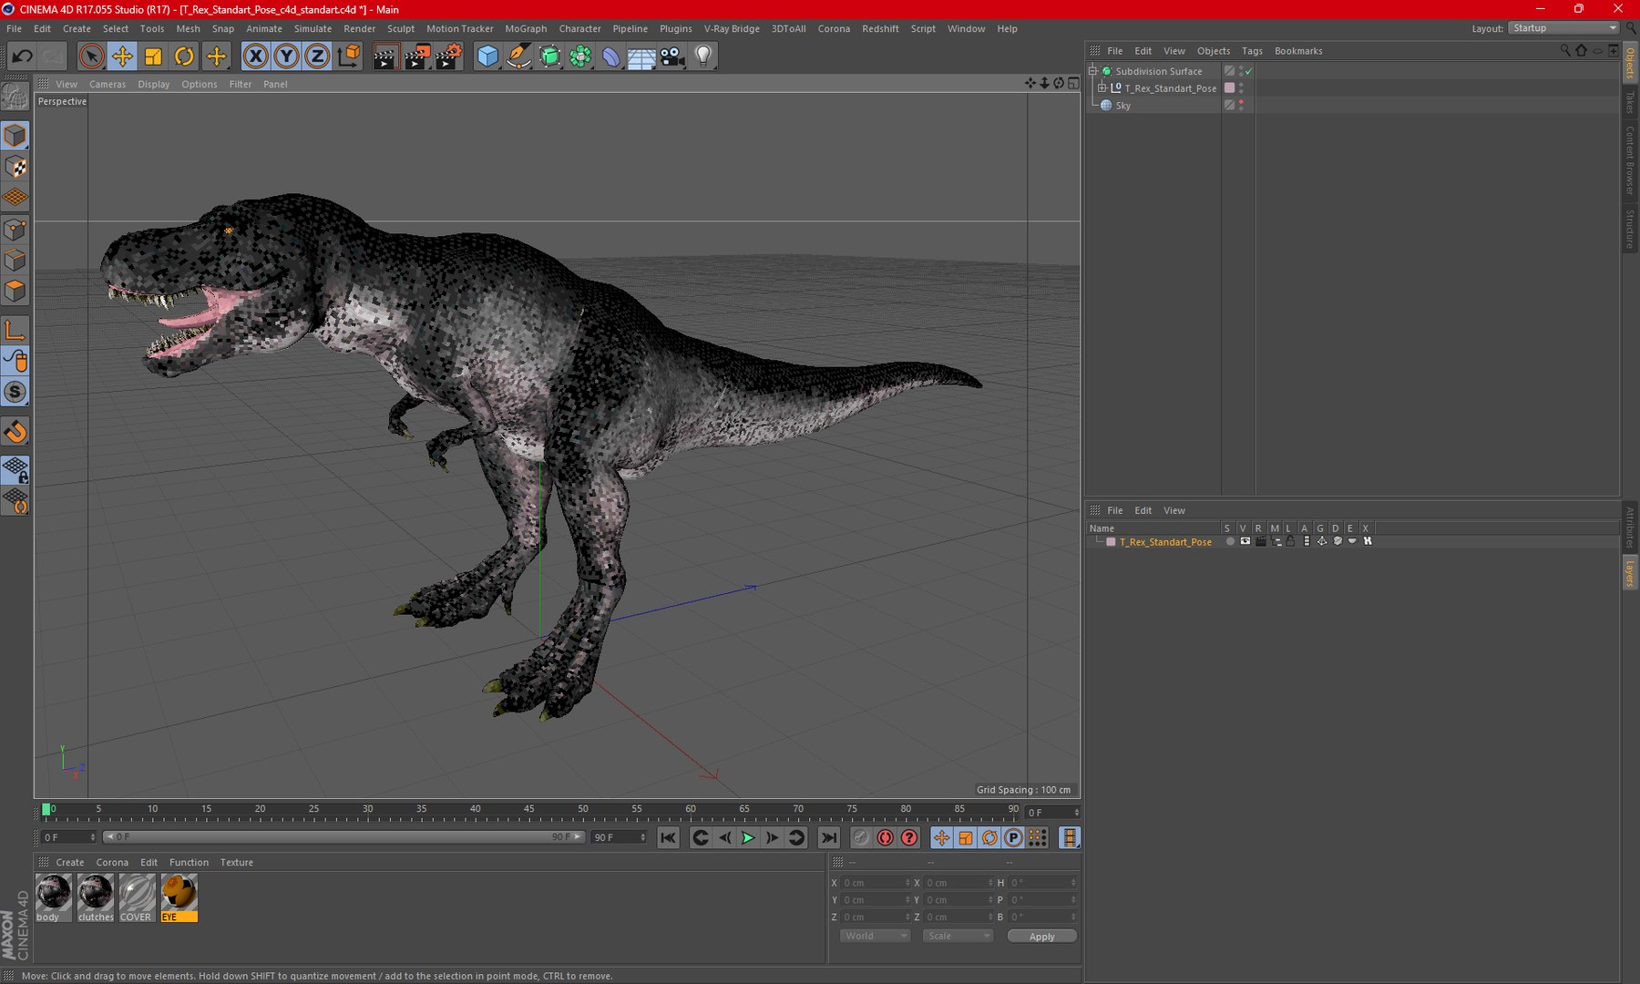1640x984 pixels.
Task: Activate the Scale tool
Action: tap(153, 56)
